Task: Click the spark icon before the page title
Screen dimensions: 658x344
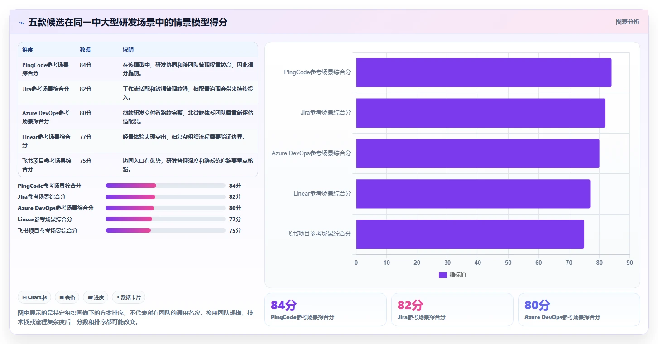Action: pyautogui.click(x=21, y=23)
